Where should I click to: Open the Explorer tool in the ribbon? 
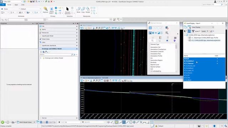coord(46,10)
